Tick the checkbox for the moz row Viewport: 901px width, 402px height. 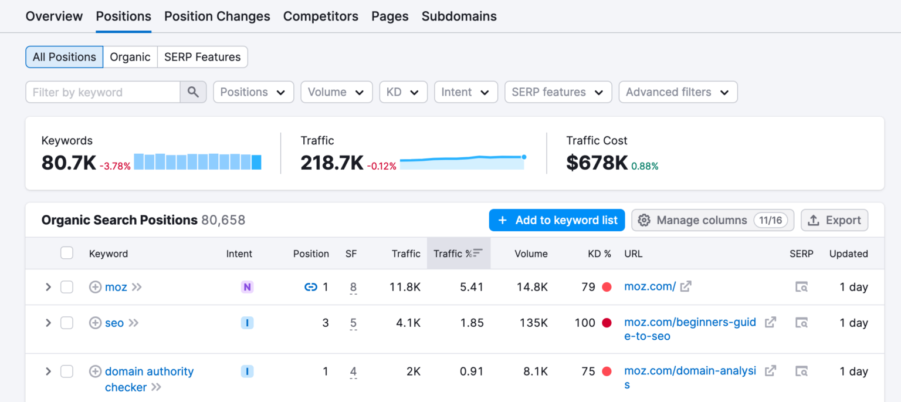[67, 287]
